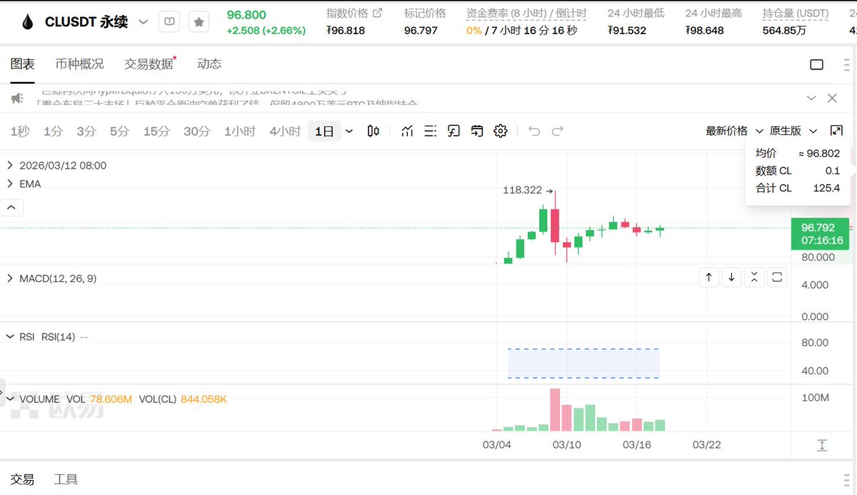
Task: Collapse the chart legend with up chevron
Action: [11, 208]
